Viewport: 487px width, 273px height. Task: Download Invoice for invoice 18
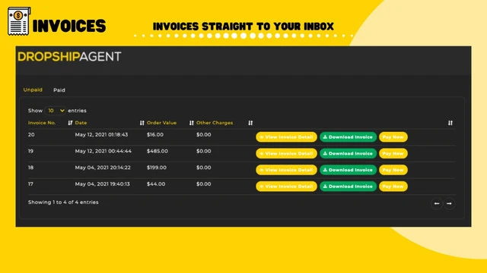(x=349, y=170)
